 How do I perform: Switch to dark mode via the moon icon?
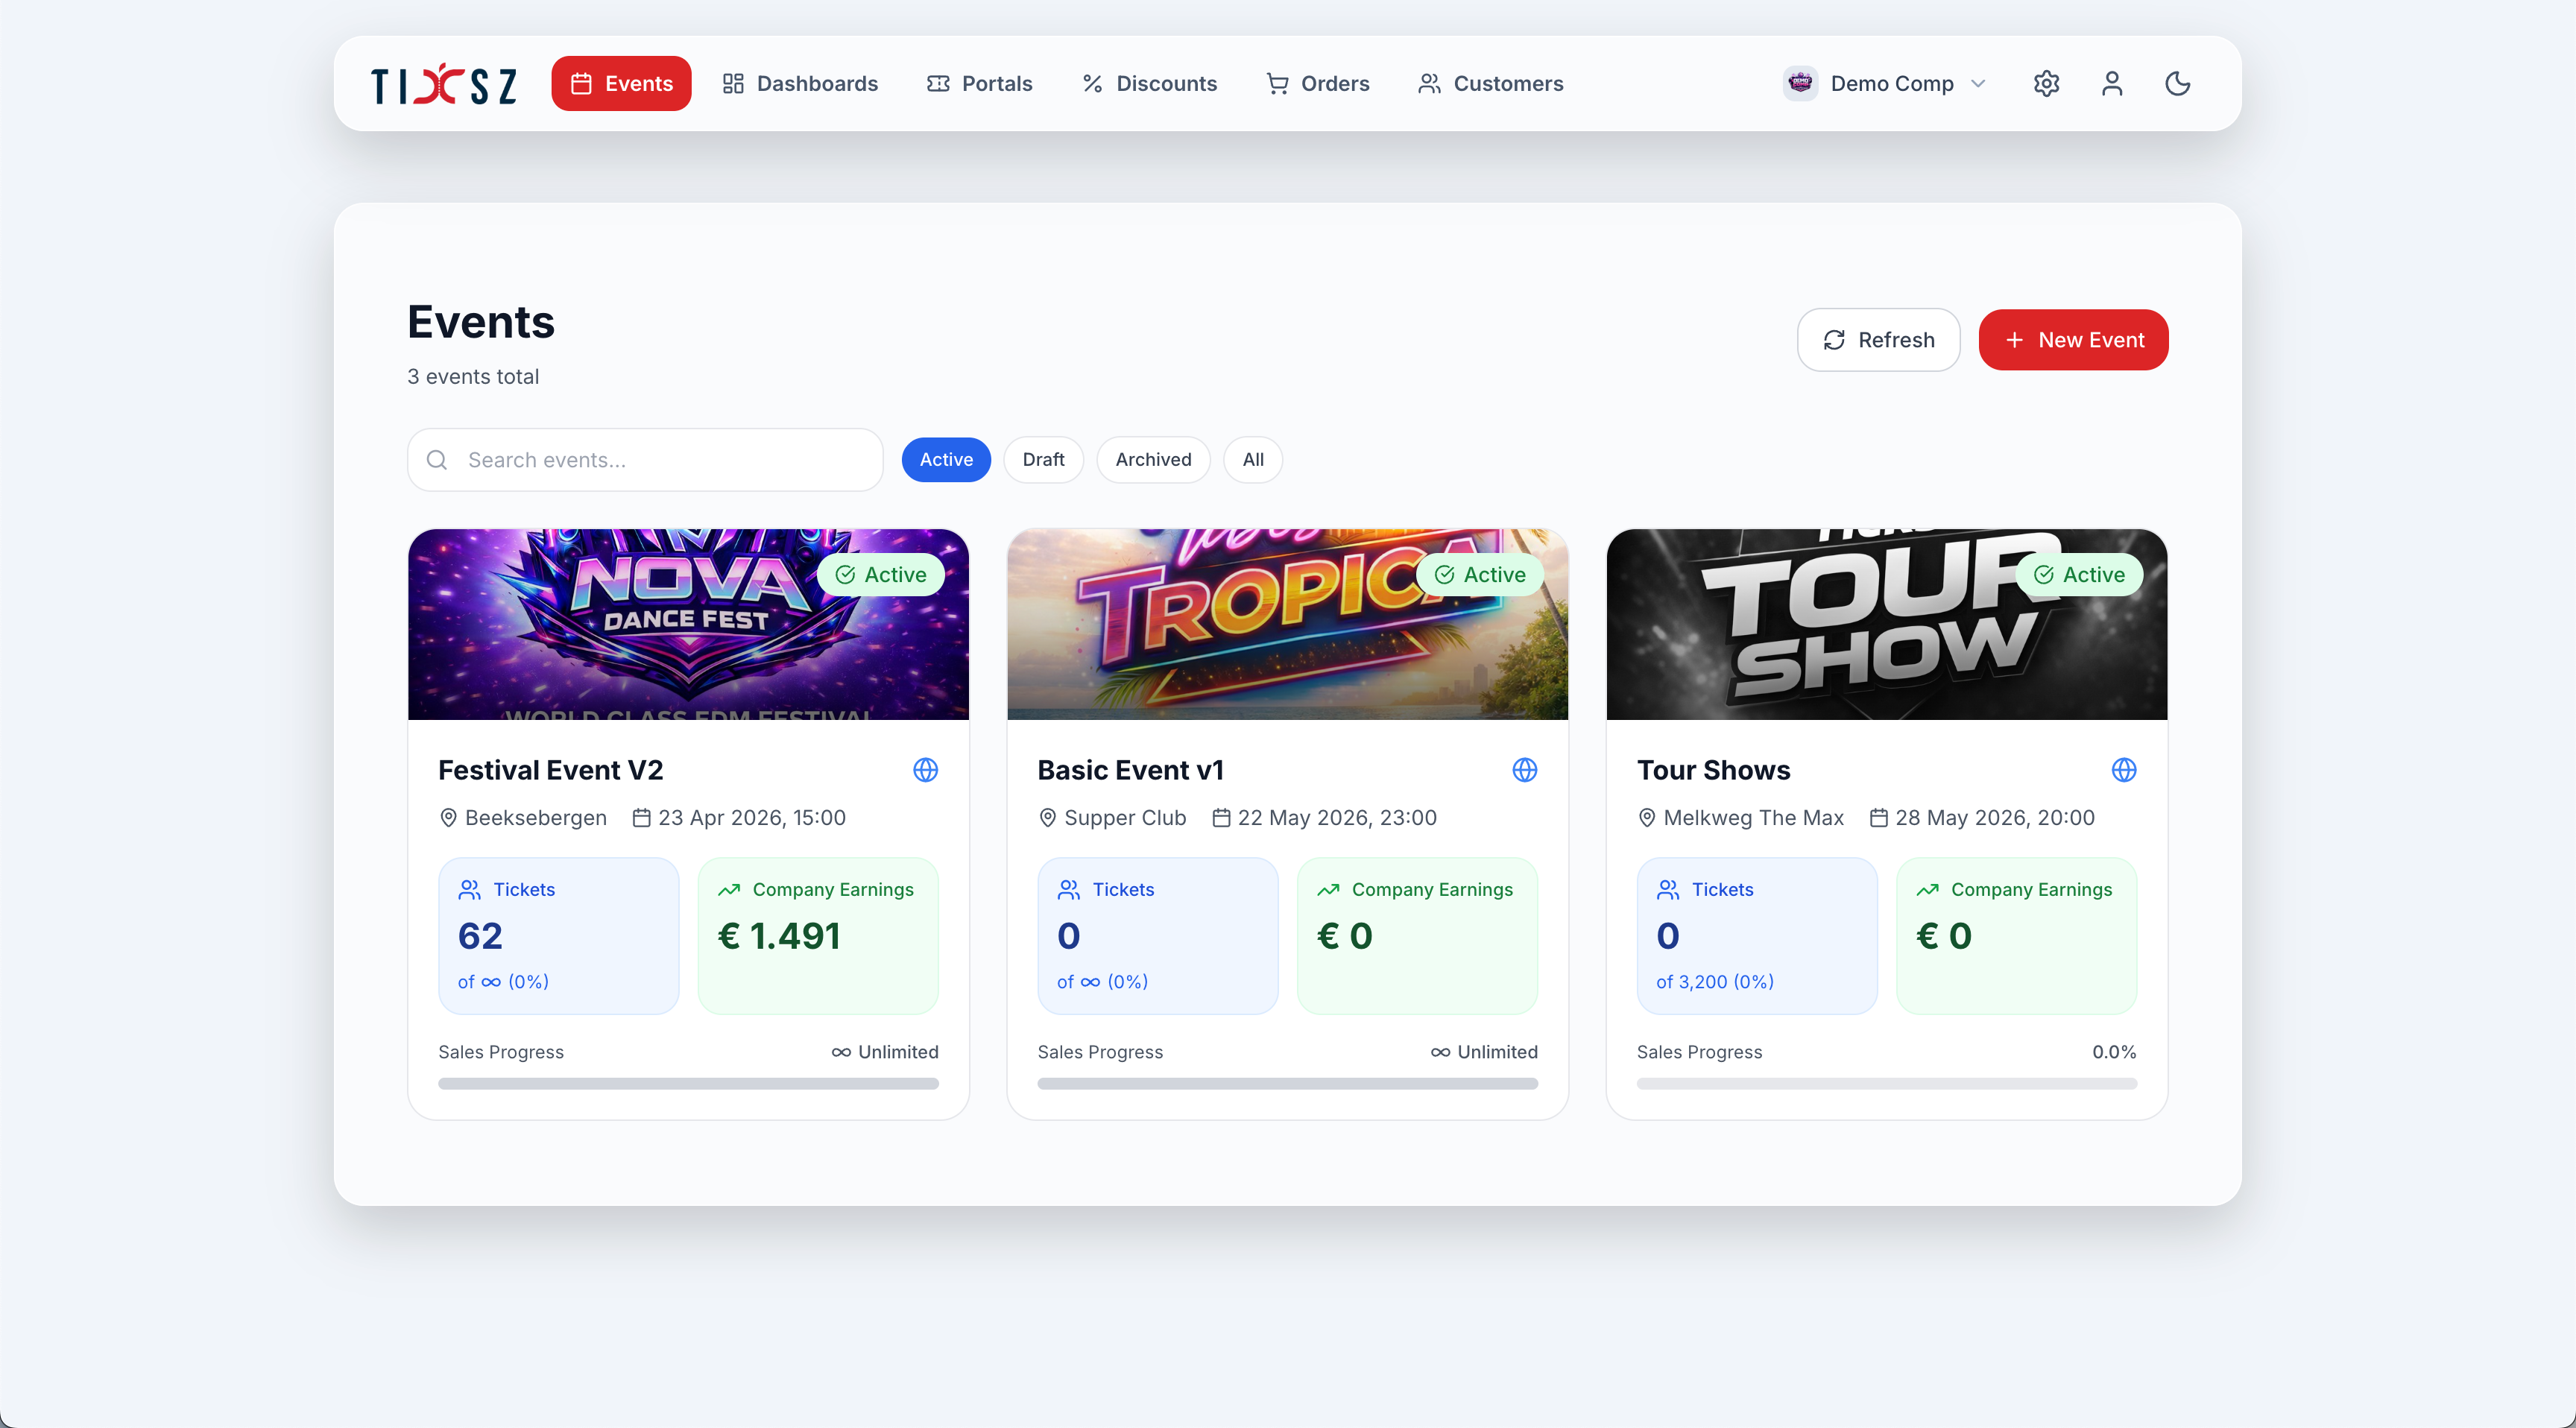(x=2177, y=83)
